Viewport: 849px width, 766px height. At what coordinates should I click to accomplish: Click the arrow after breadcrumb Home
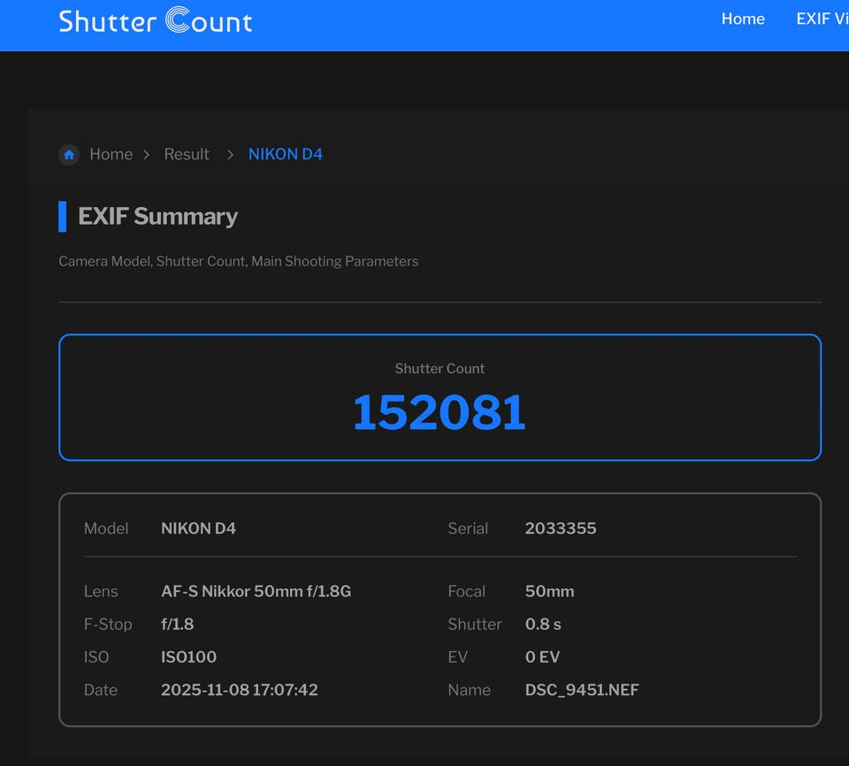click(x=146, y=155)
